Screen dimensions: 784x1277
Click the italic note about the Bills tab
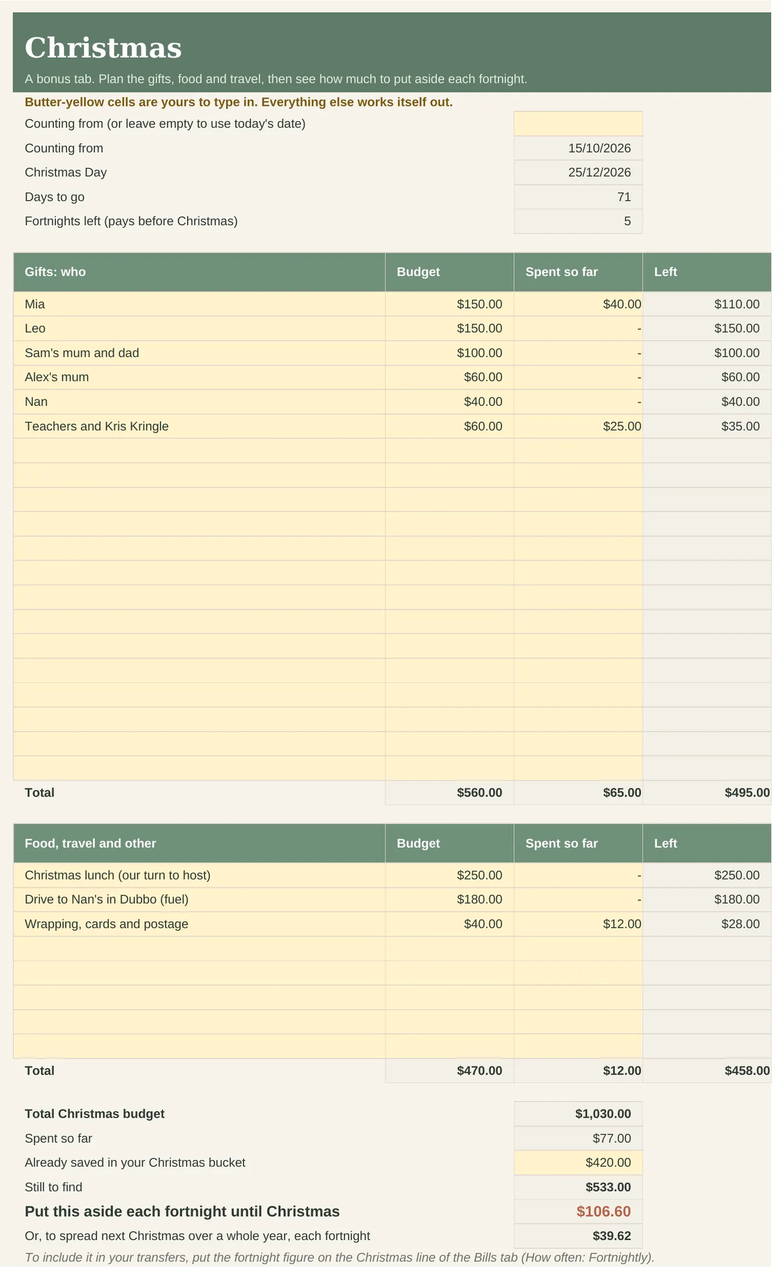[339, 1257]
